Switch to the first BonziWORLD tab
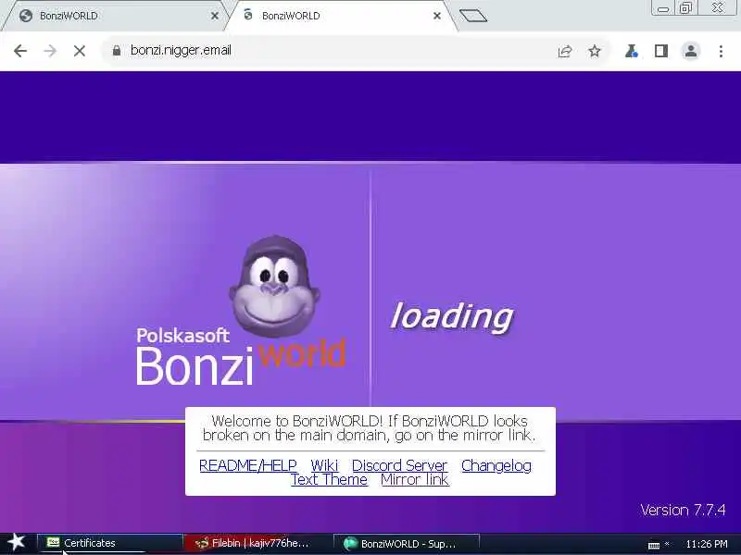This screenshot has width=741, height=555. coord(113,16)
